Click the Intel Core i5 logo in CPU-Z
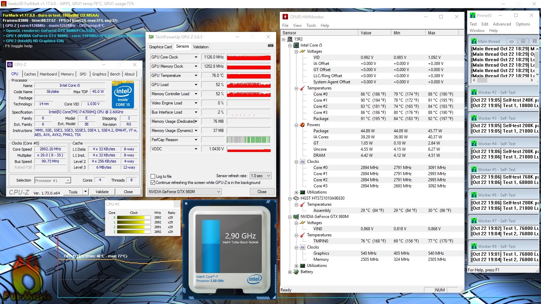This screenshot has width=541, height=304. [x=123, y=95]
